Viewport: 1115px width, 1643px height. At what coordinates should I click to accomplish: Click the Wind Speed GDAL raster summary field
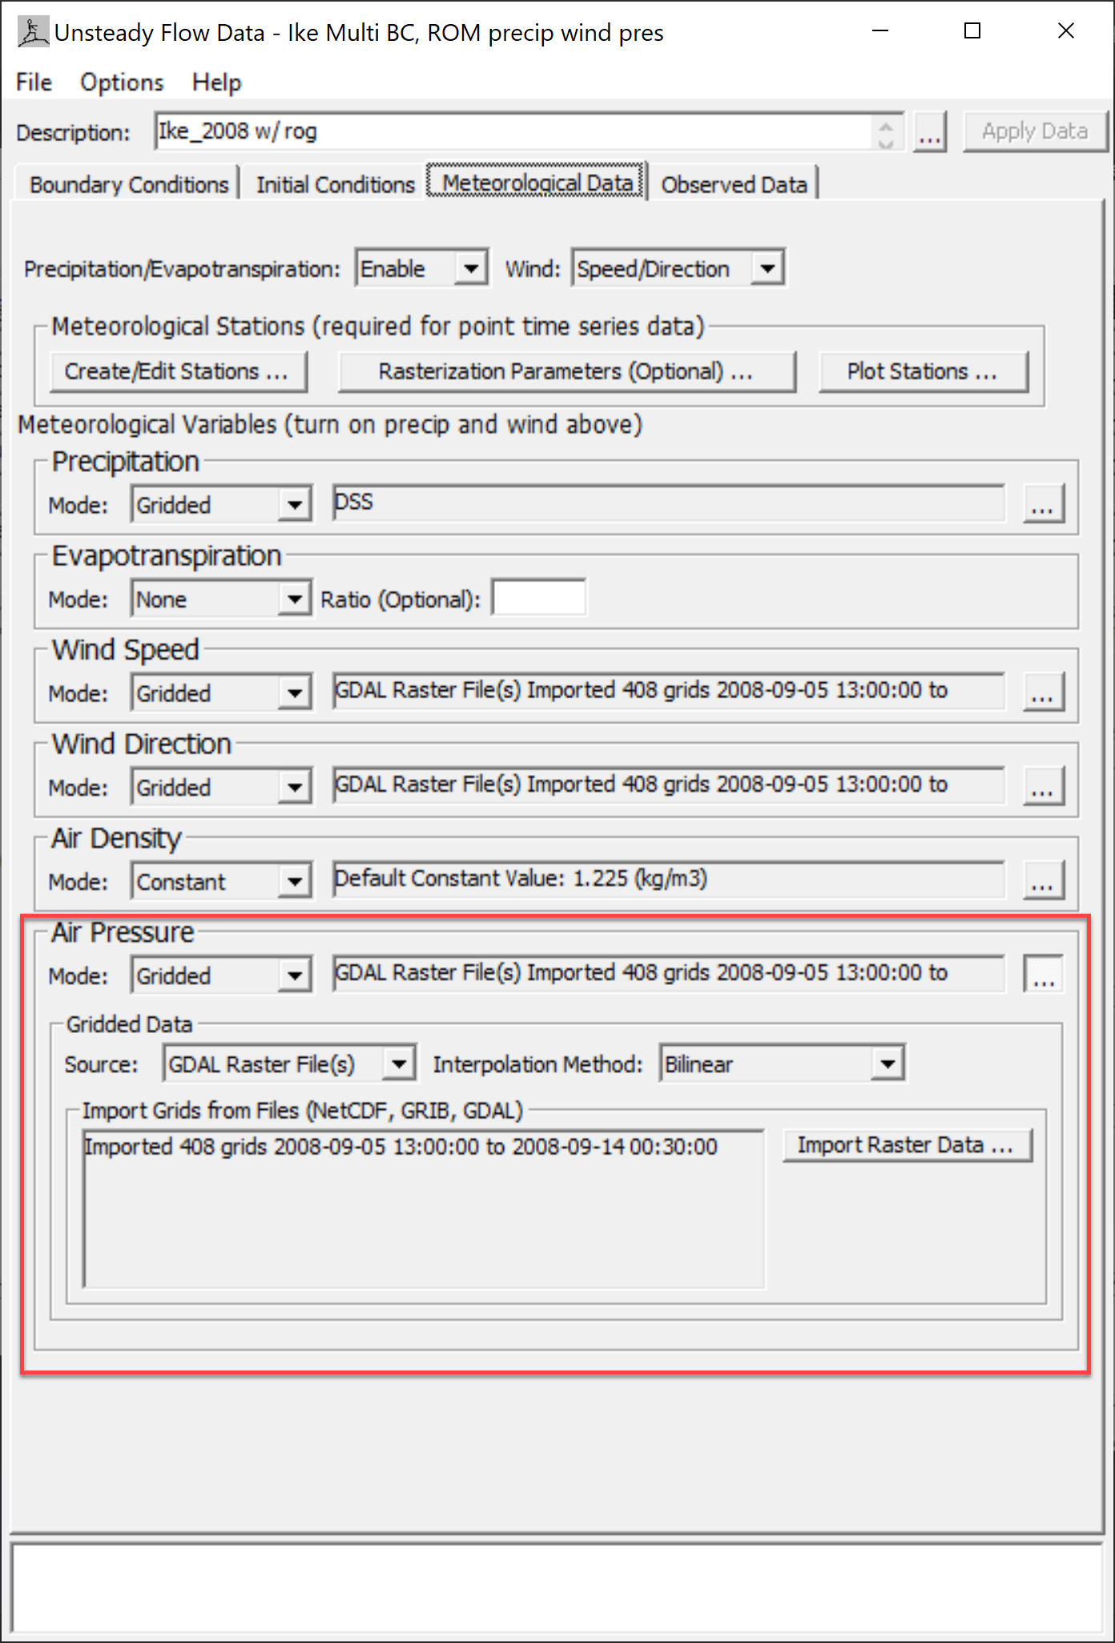[669, 691]
